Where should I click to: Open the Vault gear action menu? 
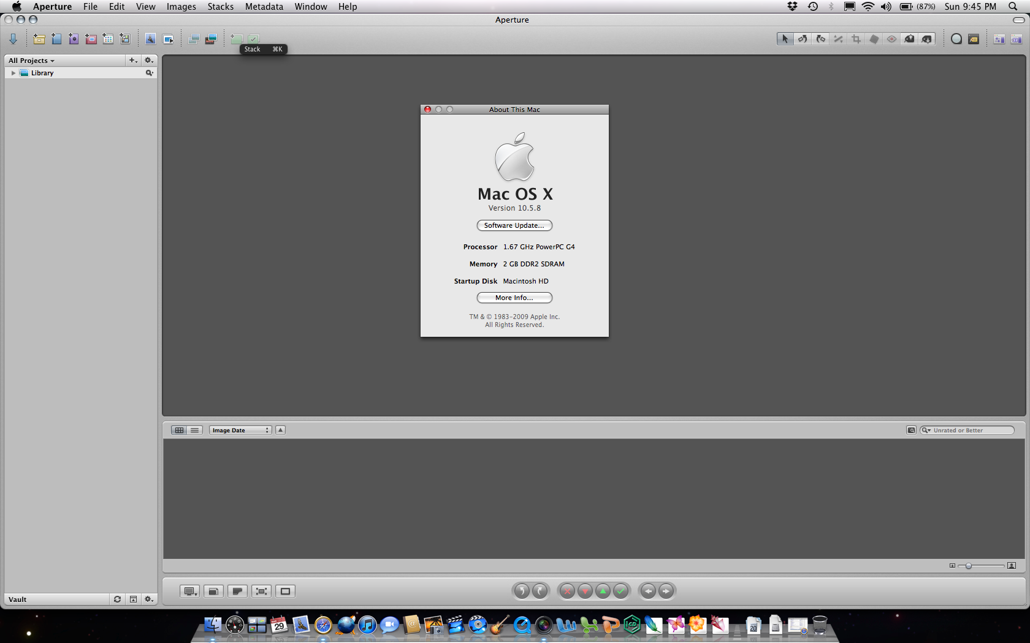149,599
